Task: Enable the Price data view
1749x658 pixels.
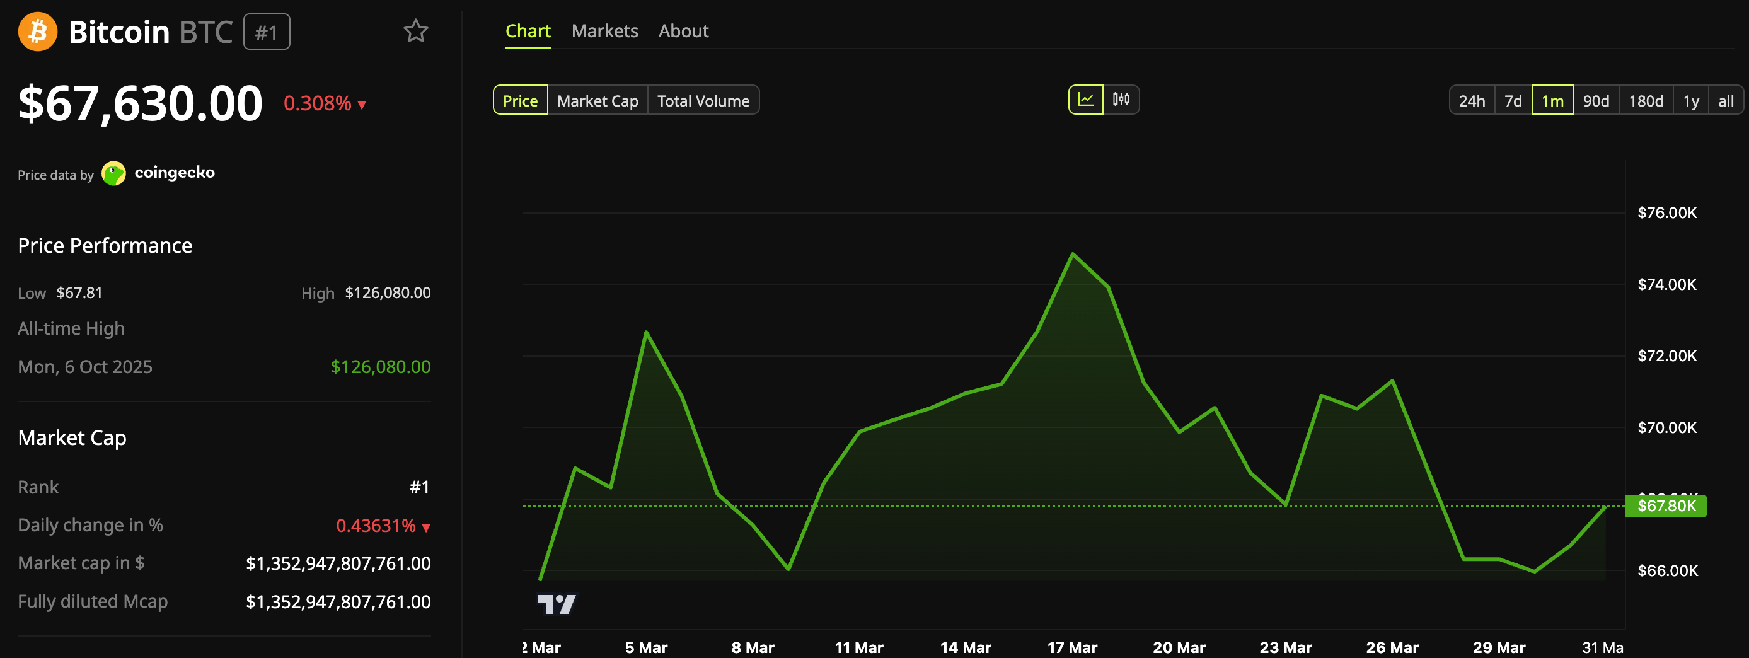Action: pos(520,100)
